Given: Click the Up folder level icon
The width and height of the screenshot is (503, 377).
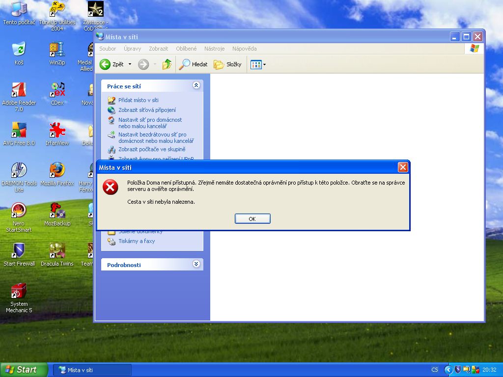Looking at the screenshot, I should [x=167, y=64].
